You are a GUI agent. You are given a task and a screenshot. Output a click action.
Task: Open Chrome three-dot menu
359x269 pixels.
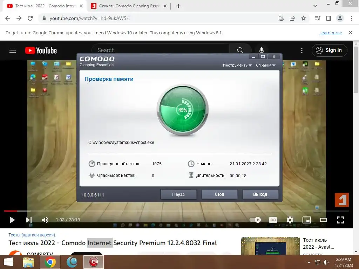[x=351, y=18]
